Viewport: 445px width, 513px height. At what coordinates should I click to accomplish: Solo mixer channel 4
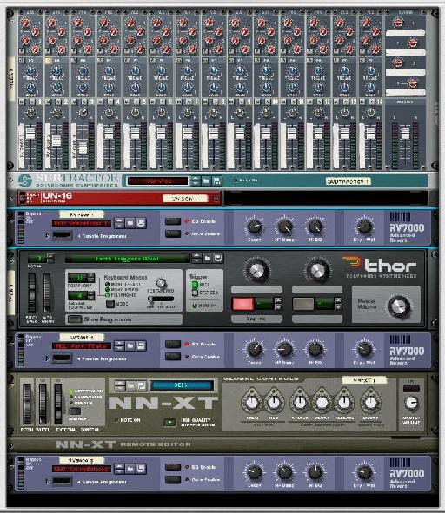pyautogui.click(x=110, y=102)
